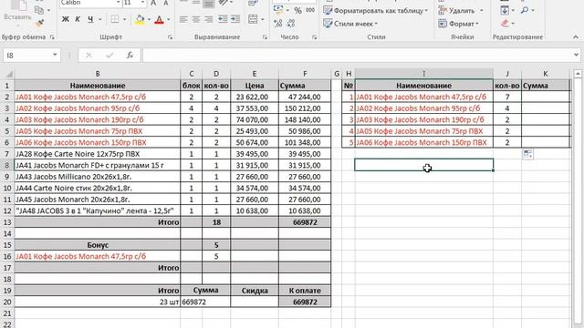Open Шрифт group dialog launcher
Screen dimensions: 584x328
pyautogui.click(x=170, y=37)
